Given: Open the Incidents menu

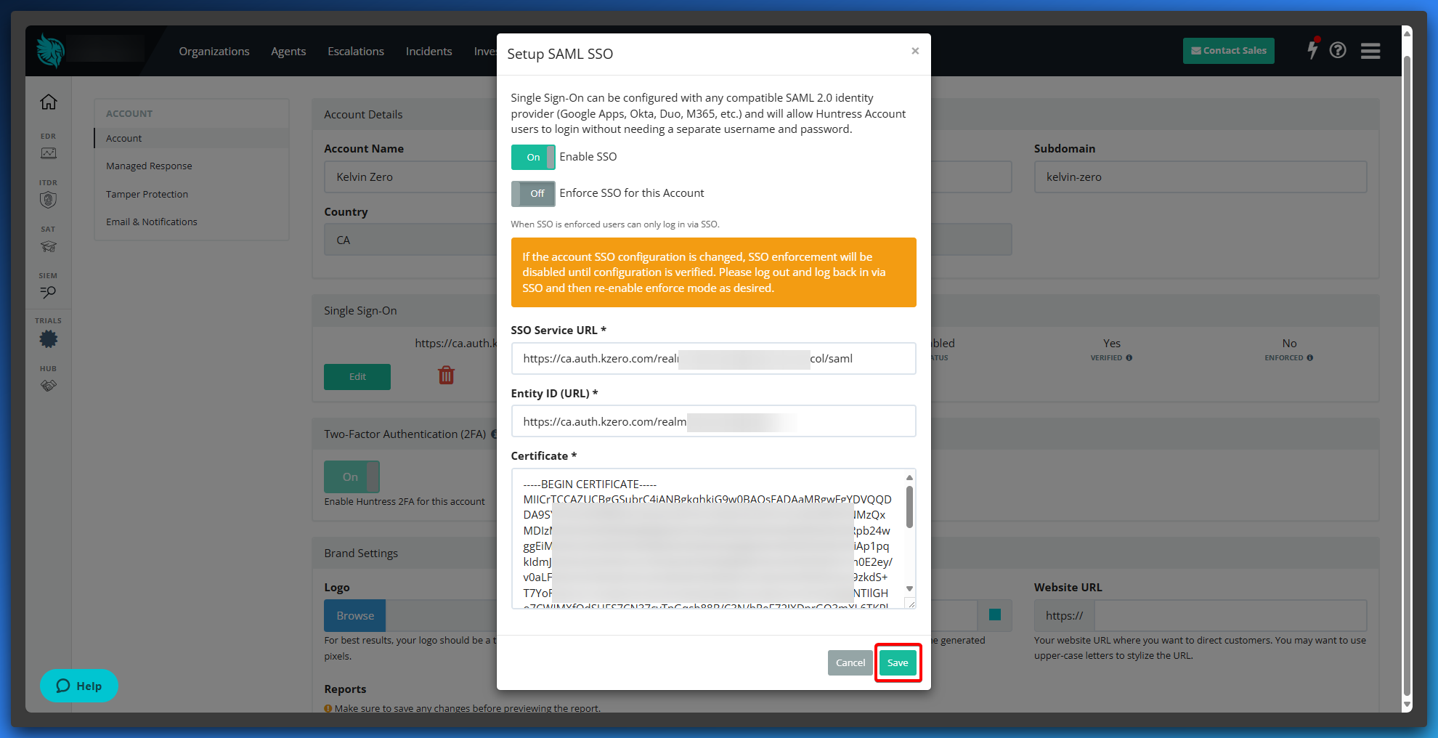Looking at the screenshot, I should click(429, 52).
